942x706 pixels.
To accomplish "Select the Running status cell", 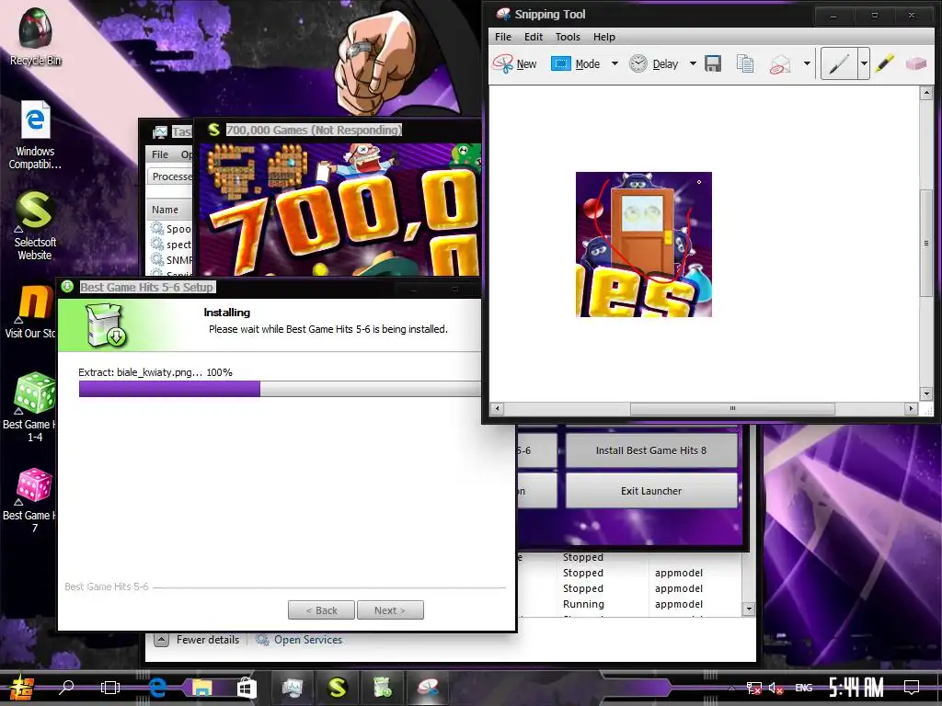I will coord(583,604).
